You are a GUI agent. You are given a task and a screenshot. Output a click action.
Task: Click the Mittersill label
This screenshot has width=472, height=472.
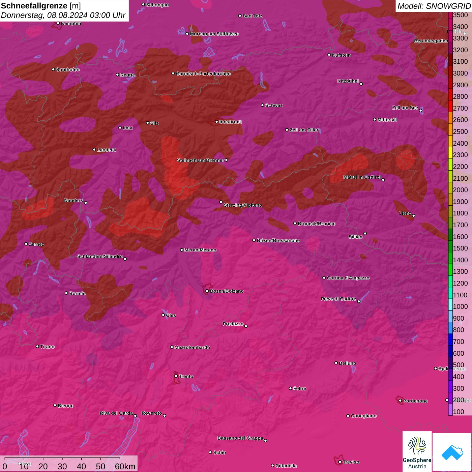tap(387, 120)
